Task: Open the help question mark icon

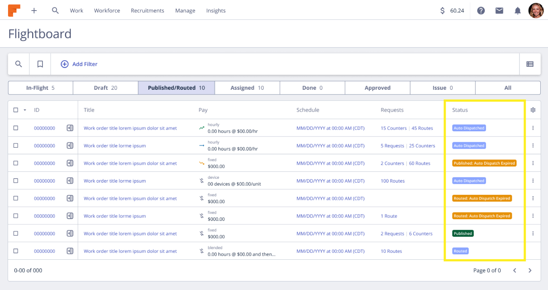Action: pyautogui.click(x=481, y=11)
